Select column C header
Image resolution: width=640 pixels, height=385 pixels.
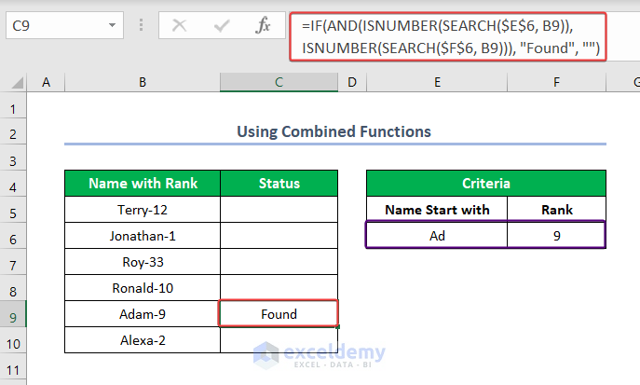(279, 82)
